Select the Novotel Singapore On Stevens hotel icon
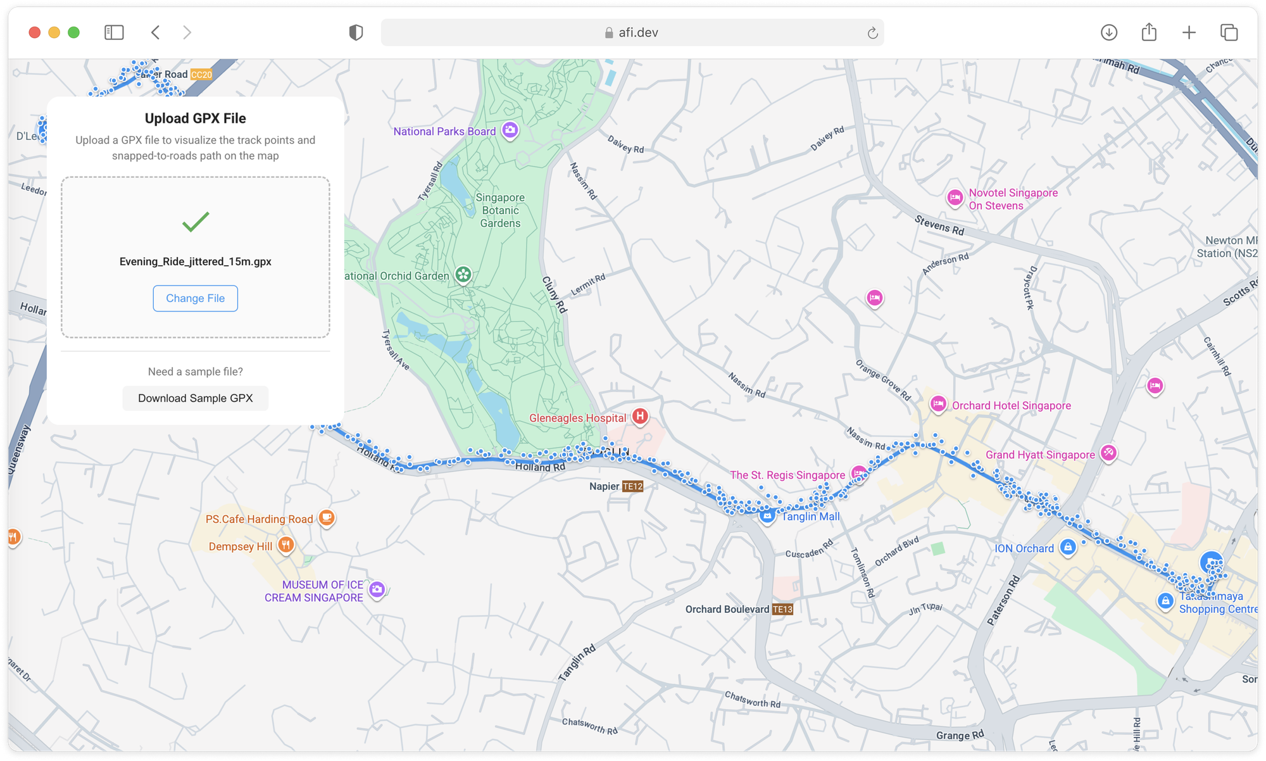 pos(954,198)
